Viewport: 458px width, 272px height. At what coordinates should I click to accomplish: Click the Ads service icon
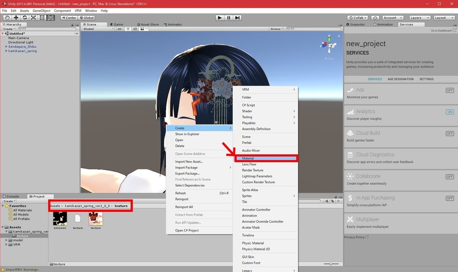pyautogui.click(x=350, y=90)
